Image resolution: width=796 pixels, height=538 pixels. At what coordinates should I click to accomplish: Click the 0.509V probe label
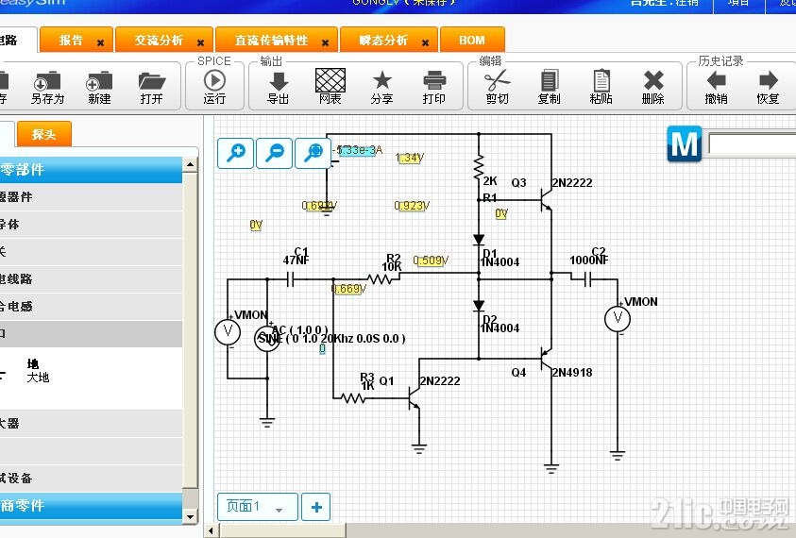click(431, 261)
